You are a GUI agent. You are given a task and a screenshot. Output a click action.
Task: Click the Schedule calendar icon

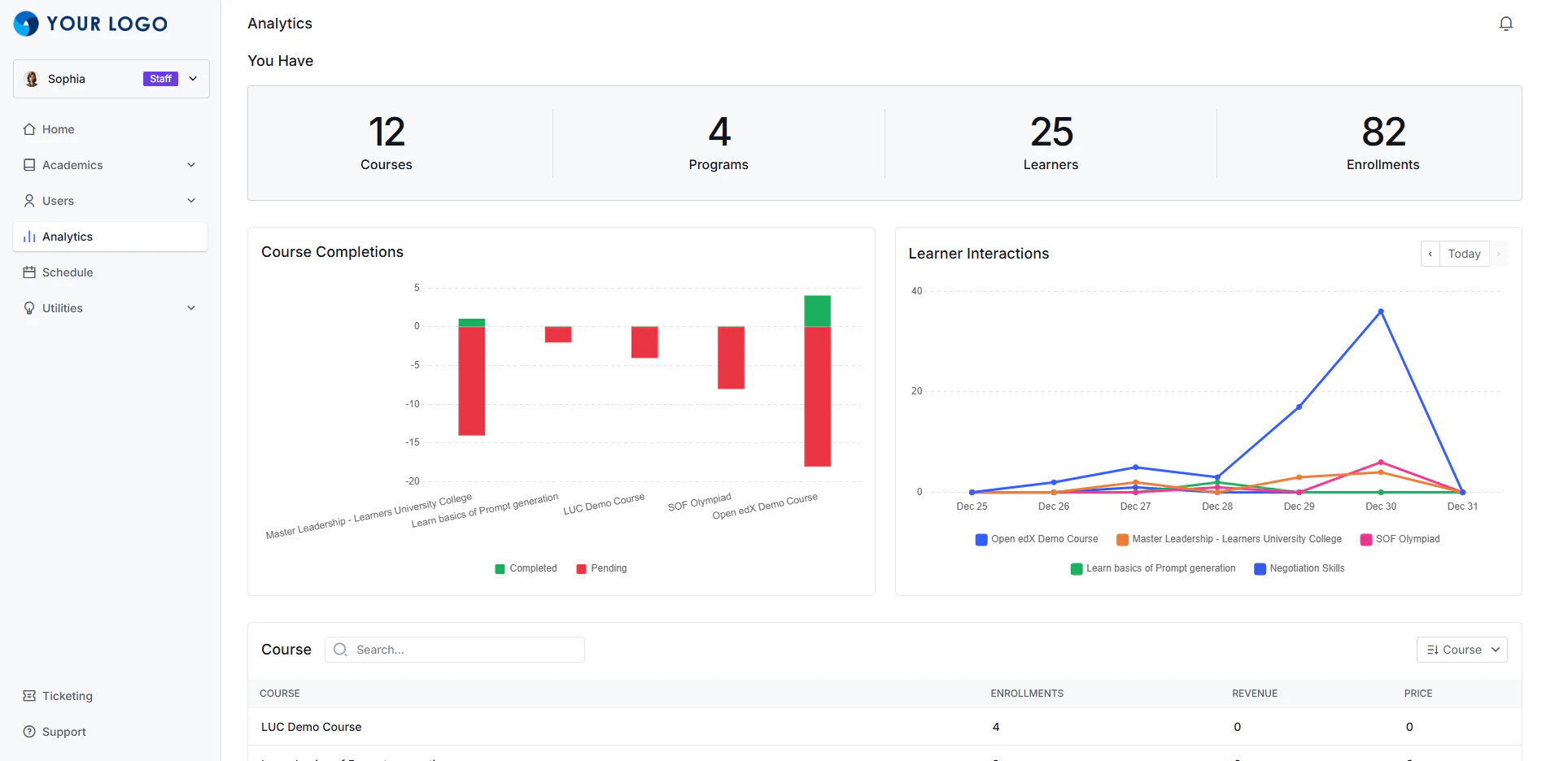pos(29,272)
